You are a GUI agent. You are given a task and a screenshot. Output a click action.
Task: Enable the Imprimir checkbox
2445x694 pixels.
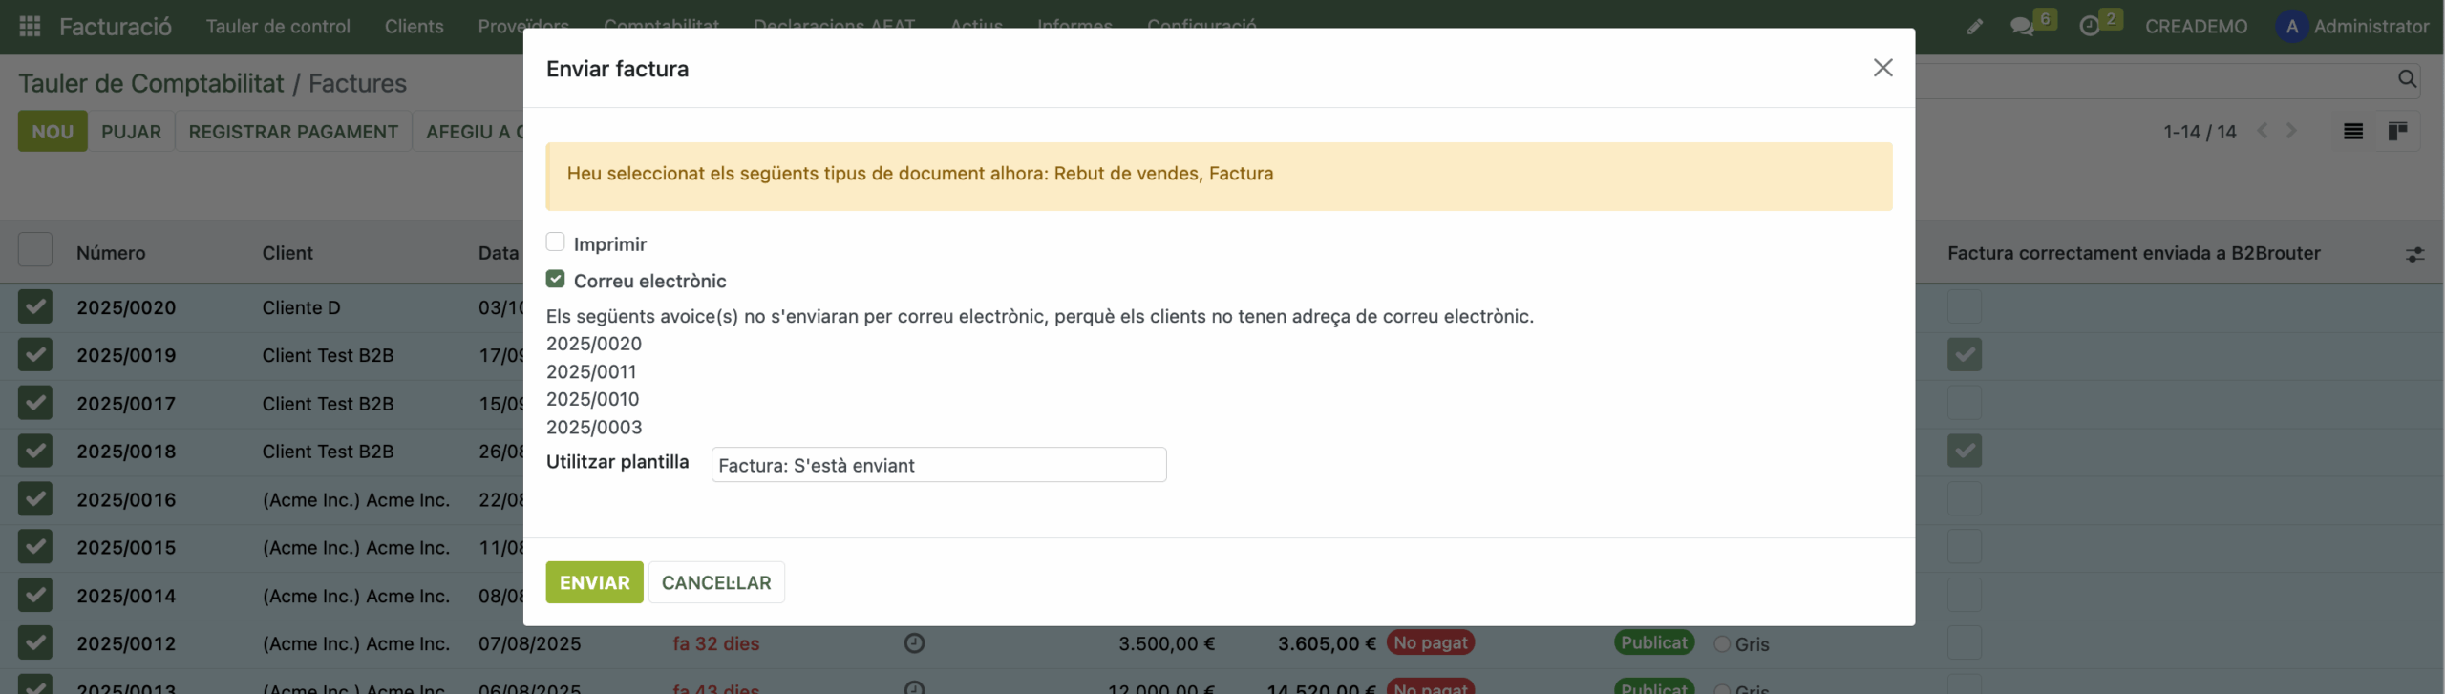click(556, 242)
